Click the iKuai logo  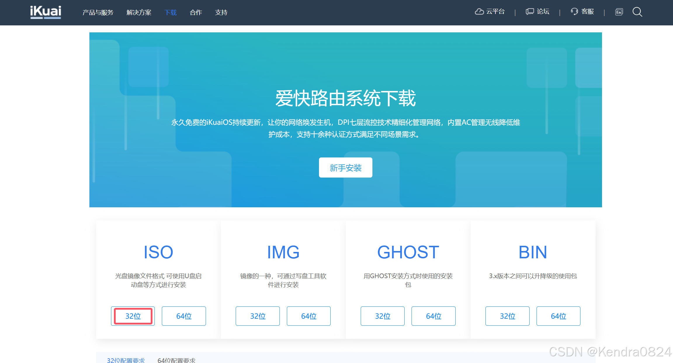tap(46, 12)
